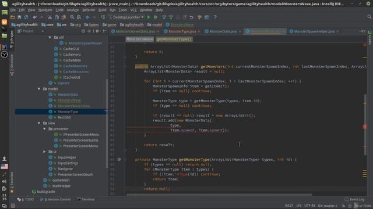Click the Paste clipboard icon
Screen dimensions: 373x209
coord(64,17)
